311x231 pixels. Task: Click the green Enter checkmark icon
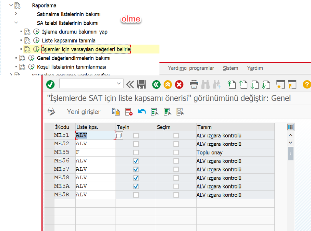[50, 85]
